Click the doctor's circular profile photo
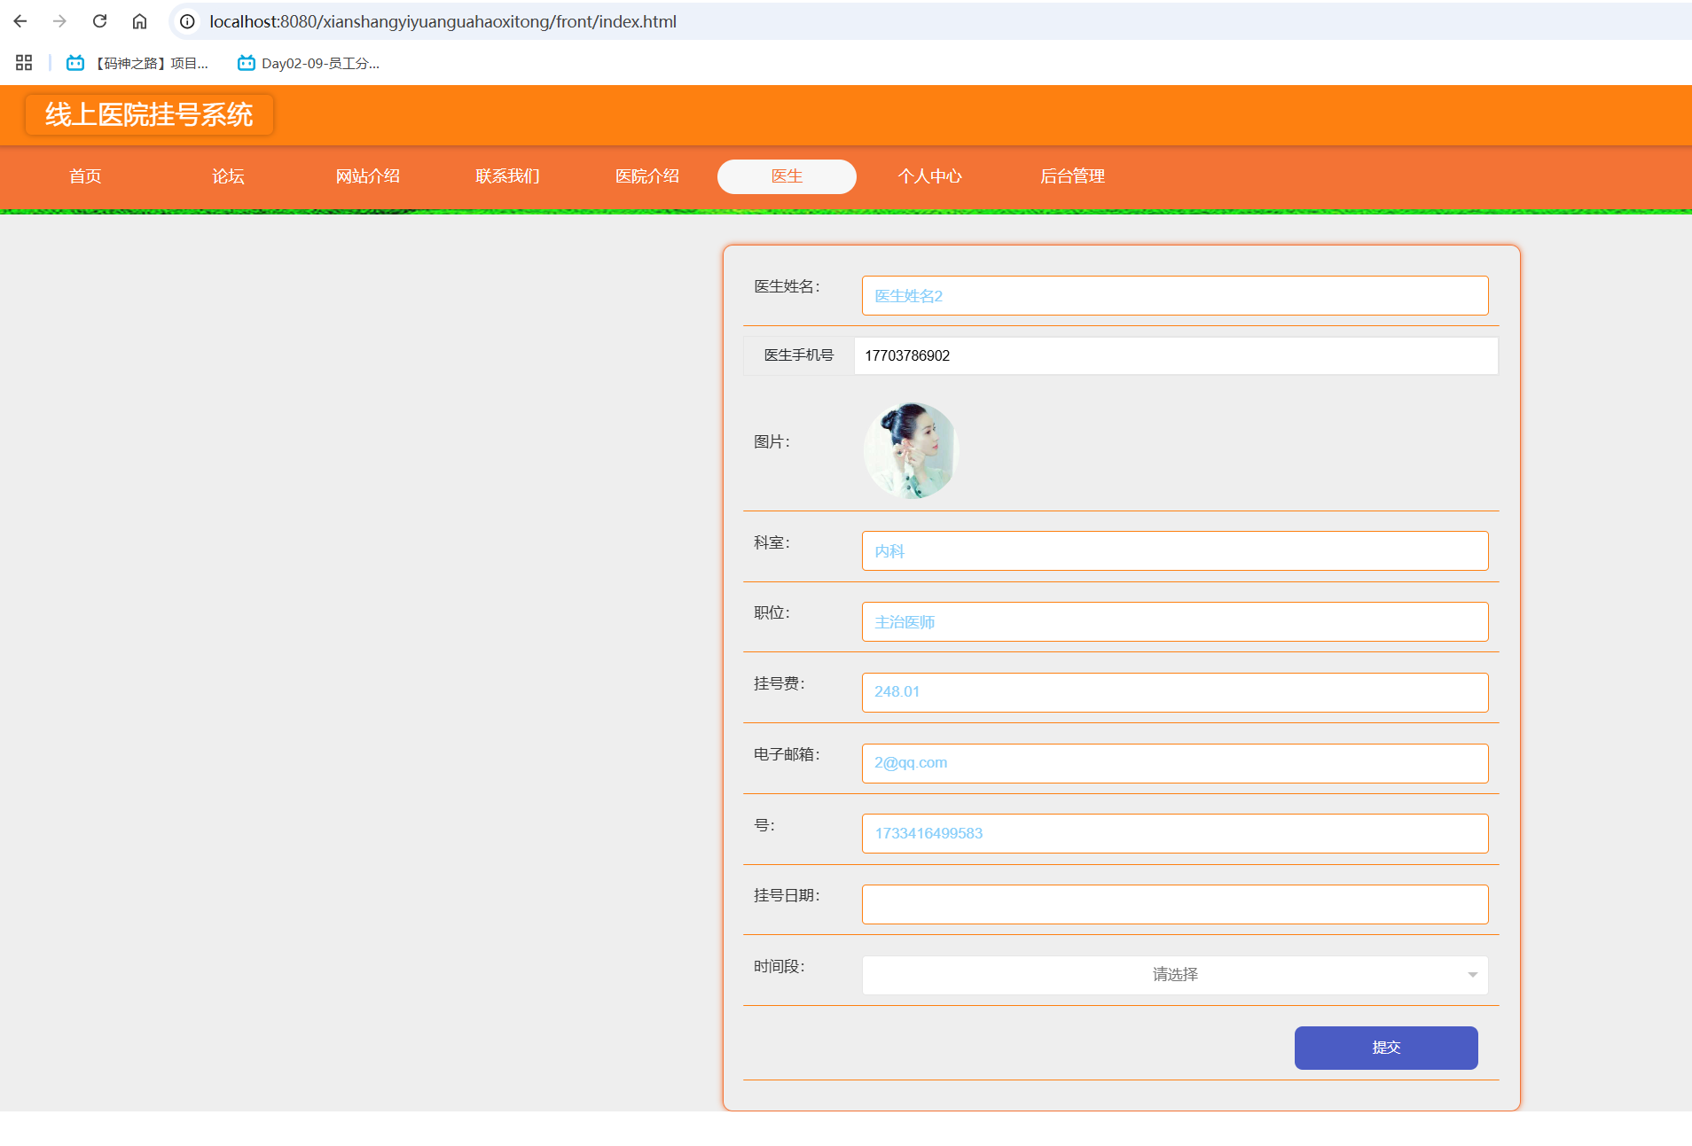The height and width of the screenshot is (1146, 1692). (x=911, y=450)
